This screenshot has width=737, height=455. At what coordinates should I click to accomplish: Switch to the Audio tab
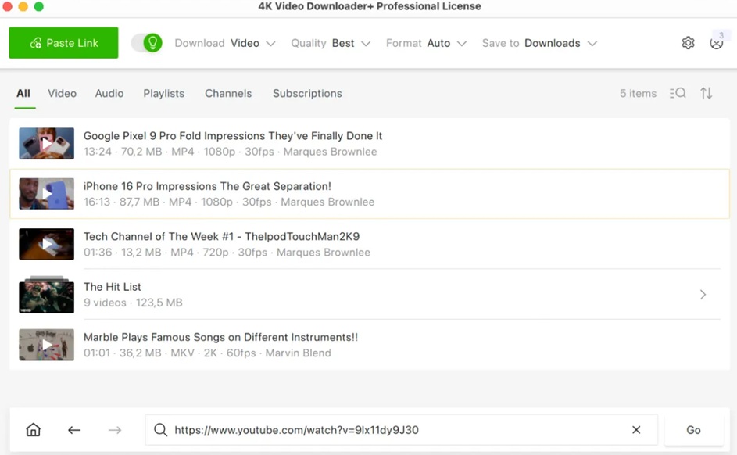pos(109,94)
